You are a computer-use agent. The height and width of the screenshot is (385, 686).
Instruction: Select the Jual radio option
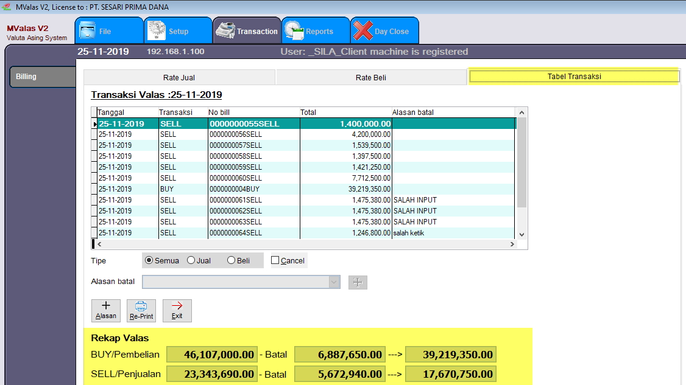click(191, 260)
